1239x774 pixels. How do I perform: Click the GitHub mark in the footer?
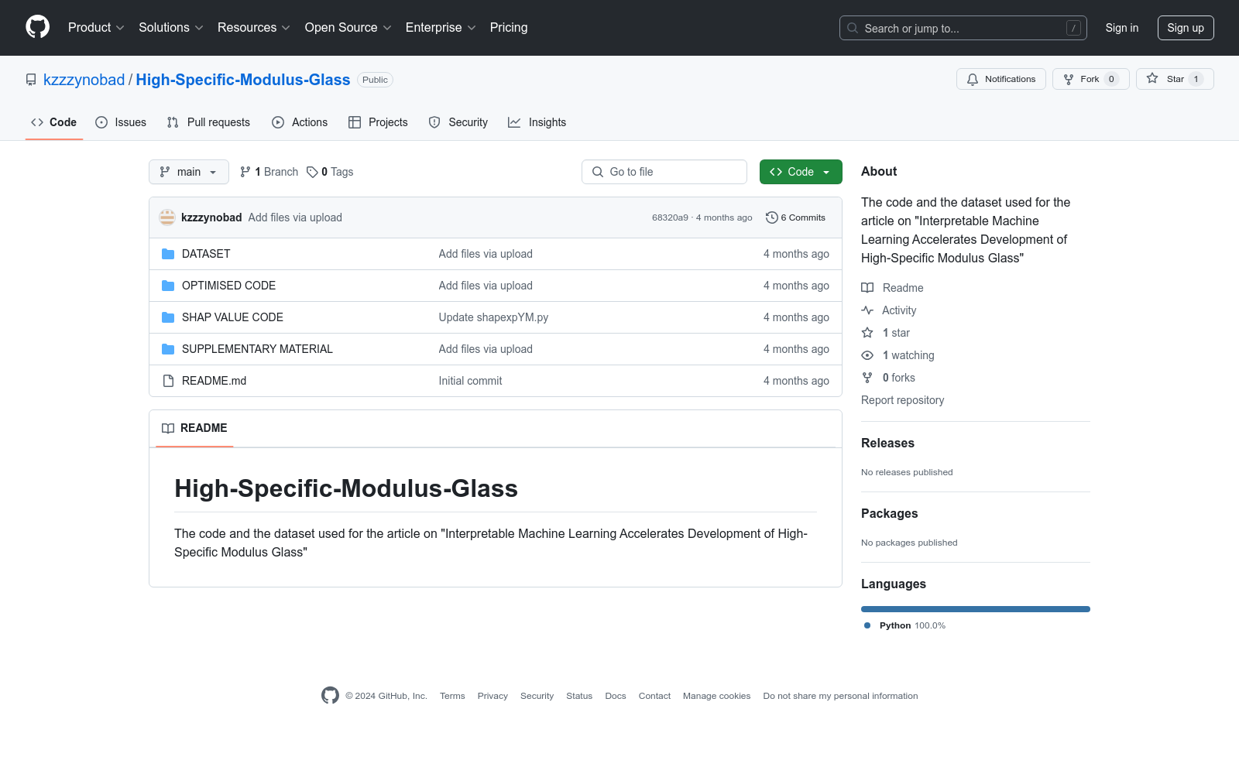[330, 695]
